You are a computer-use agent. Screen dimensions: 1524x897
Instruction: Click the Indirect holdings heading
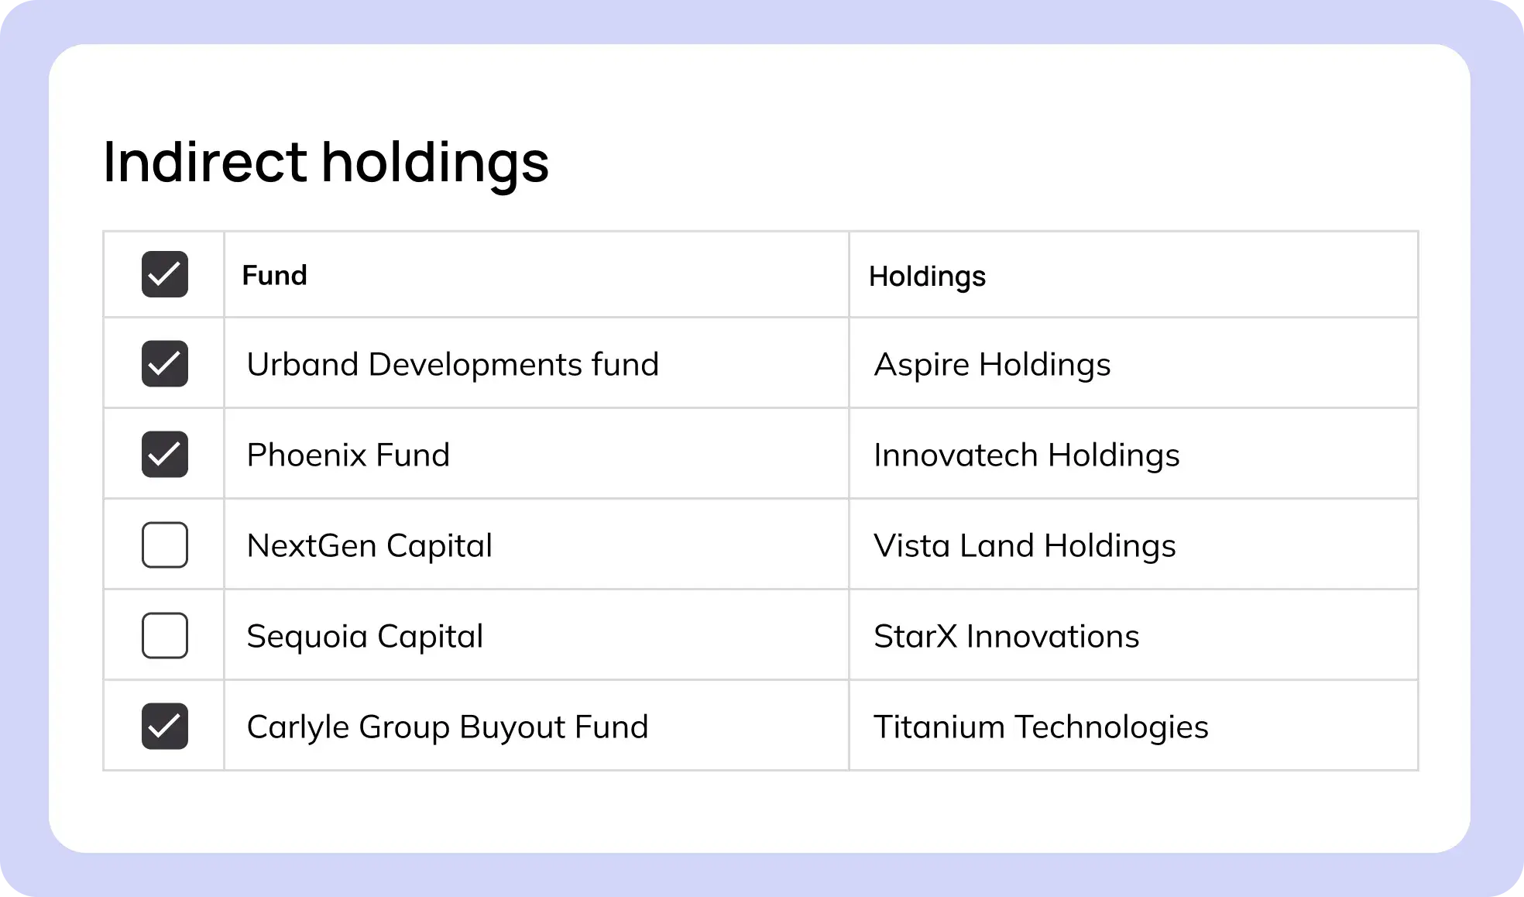click(326, 161)
